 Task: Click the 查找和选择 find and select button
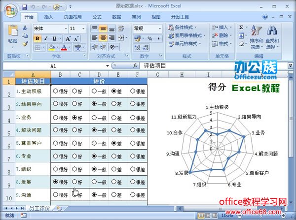point(272,37)
